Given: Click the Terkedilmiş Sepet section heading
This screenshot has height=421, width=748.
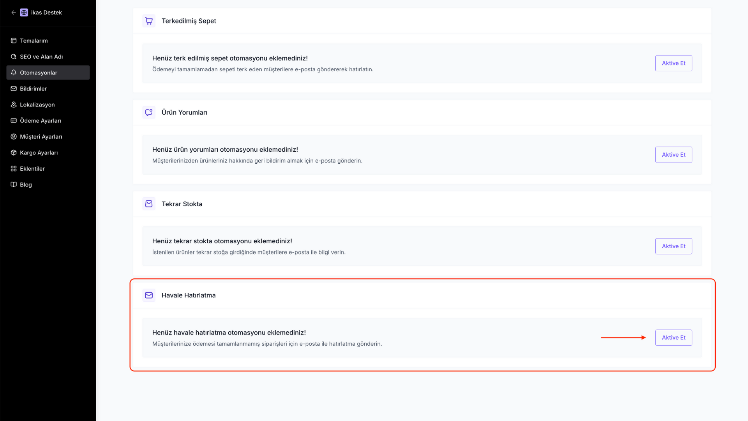Looking at the screenshot, I should (x=189, y=21).
